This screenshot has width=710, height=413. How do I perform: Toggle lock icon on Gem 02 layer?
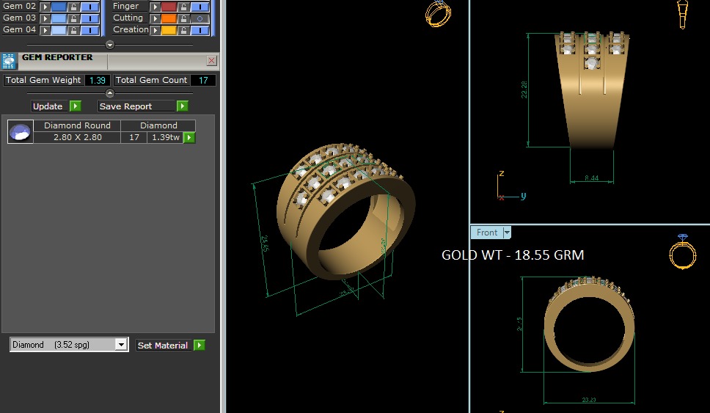(x=74, y=7)
